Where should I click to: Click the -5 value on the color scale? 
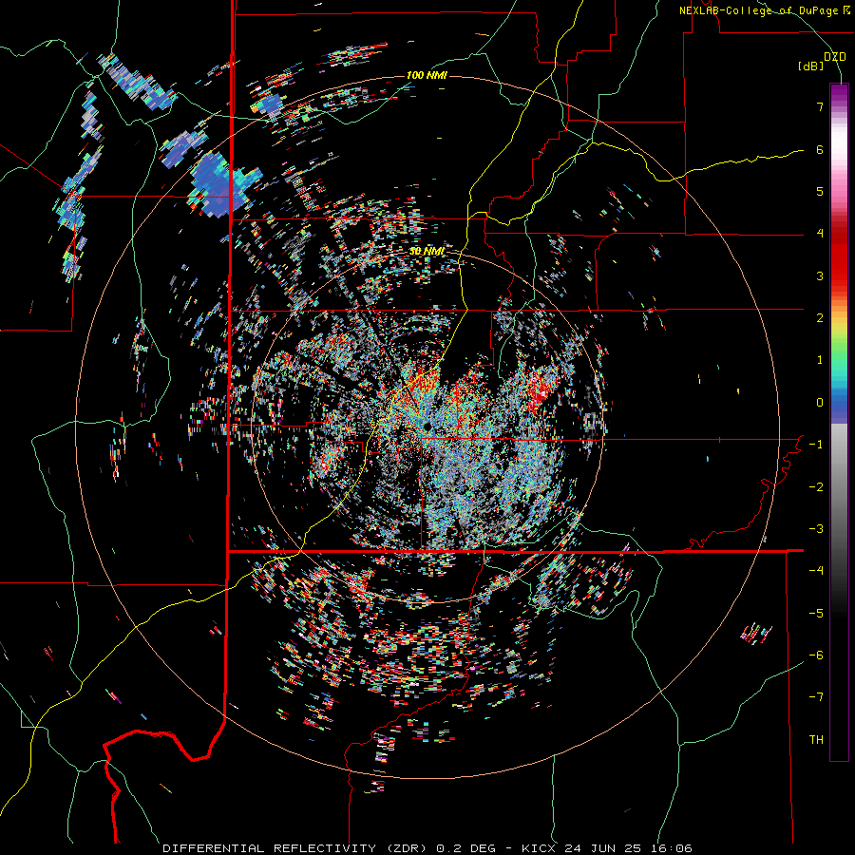tap(816, 614)
